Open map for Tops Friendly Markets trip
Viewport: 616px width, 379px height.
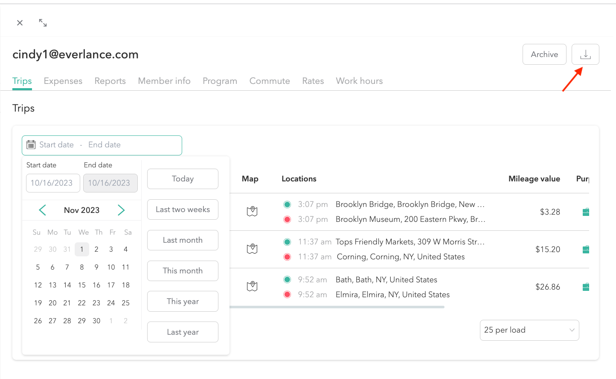pos(252,249)
